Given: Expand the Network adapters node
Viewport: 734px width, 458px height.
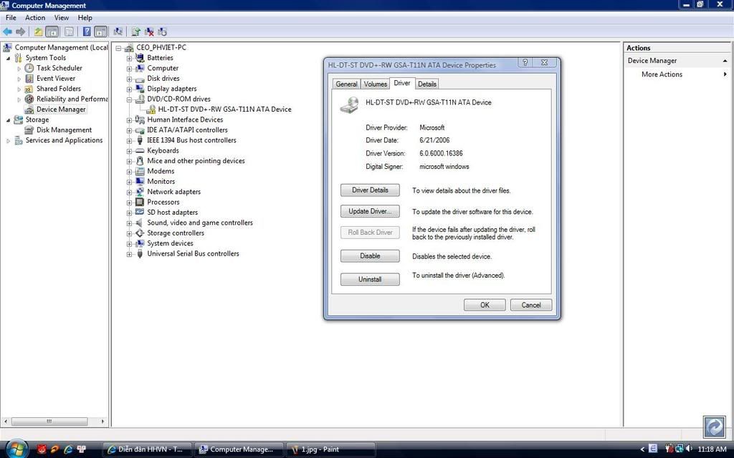Looking at the screenshot, I should coord(129,192).
